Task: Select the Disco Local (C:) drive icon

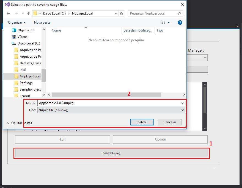Action: coord(13,43)
